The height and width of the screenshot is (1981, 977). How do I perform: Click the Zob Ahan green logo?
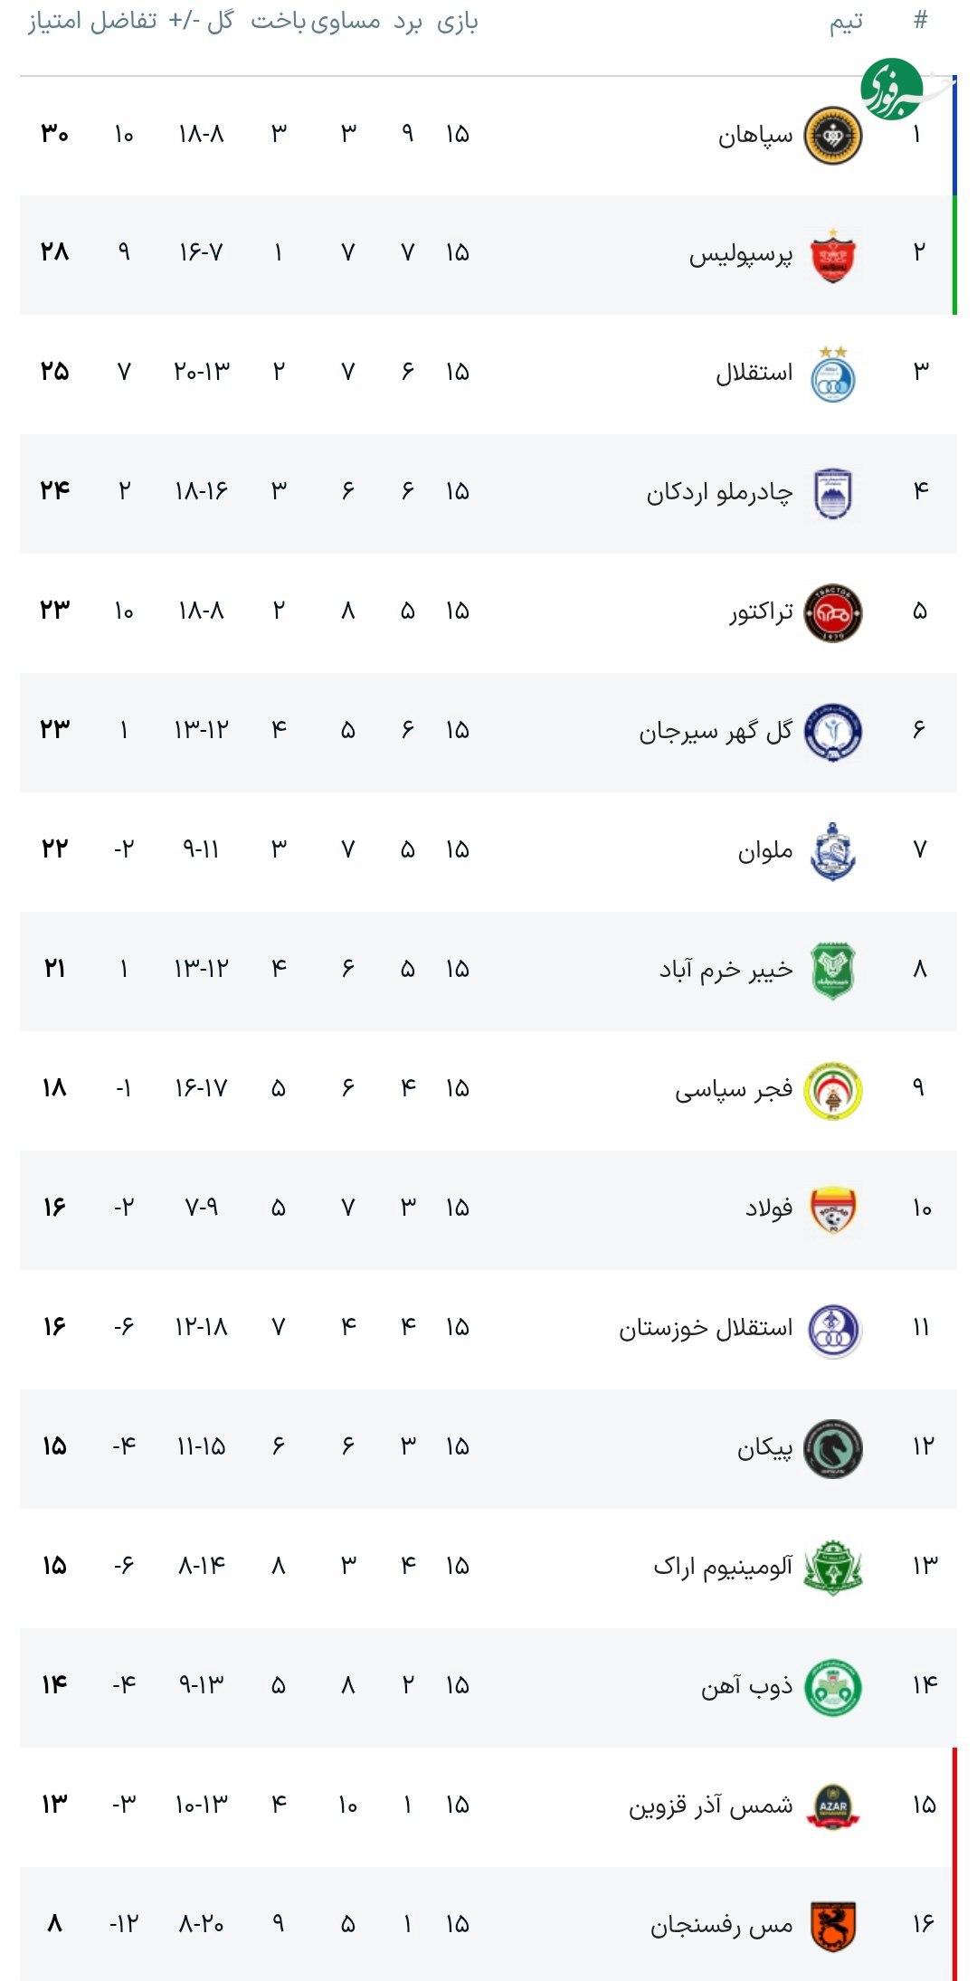(832, 1687)
